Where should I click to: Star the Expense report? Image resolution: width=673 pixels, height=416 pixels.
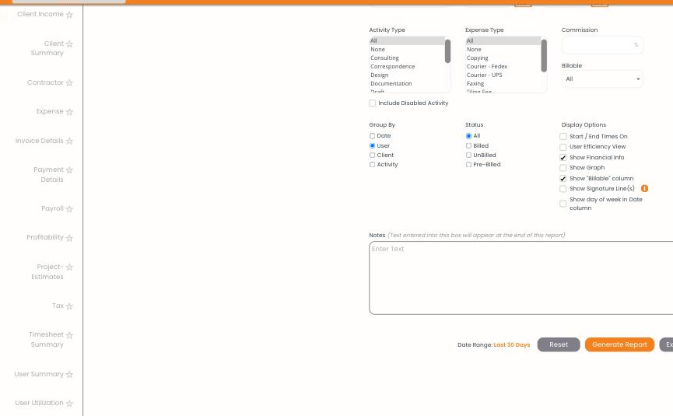click(x=69, y=112)
